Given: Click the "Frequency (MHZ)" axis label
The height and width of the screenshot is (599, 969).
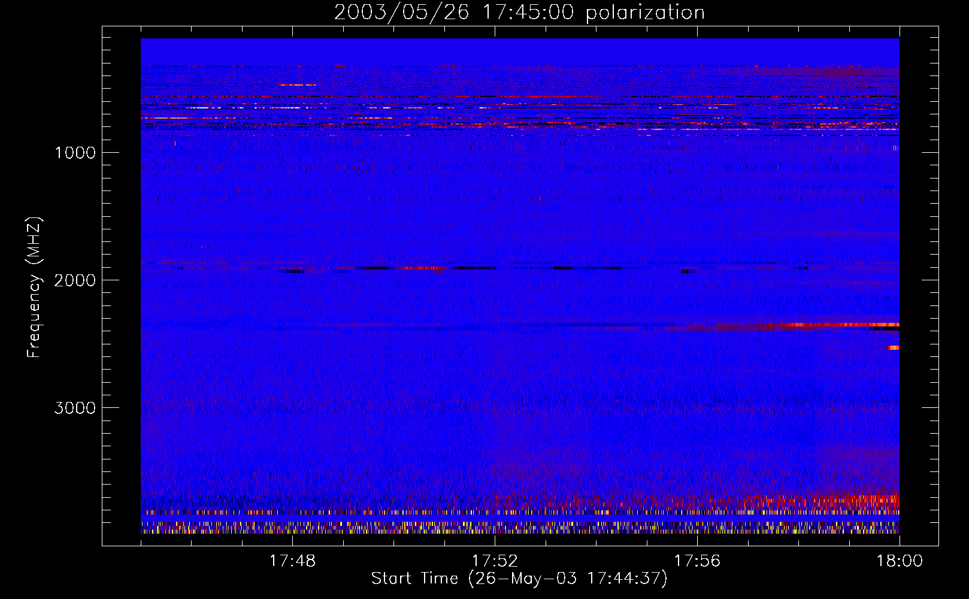Looking at the screenshot, I should pos(34,288).
